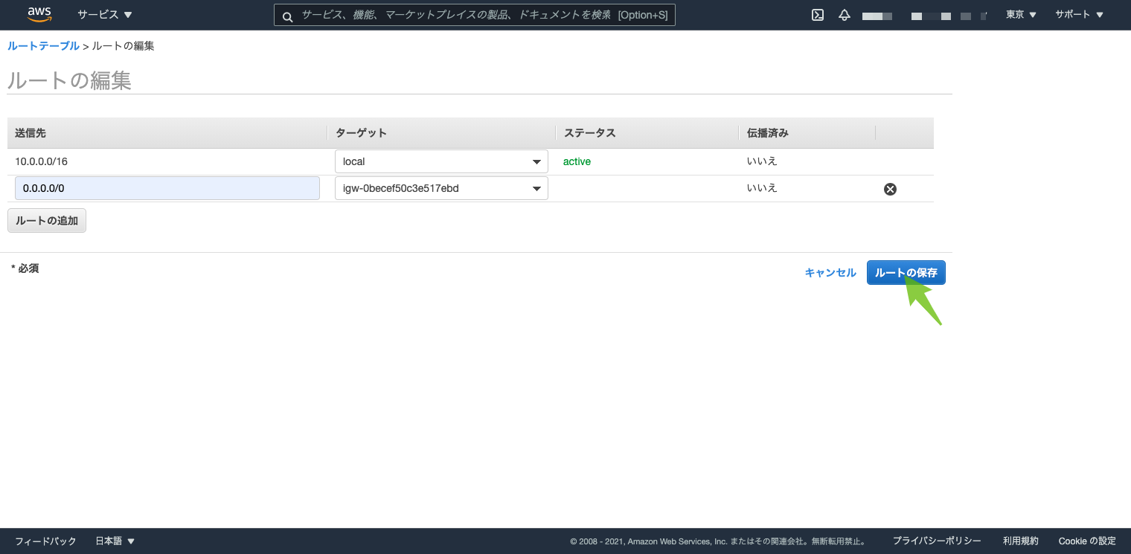Image resolution: width=1131 pixels, height=554 pixels.
Task: Click いいえ in the 10.0.0.0/16 row
Action: pyautogui.click(x=762, y=161)
